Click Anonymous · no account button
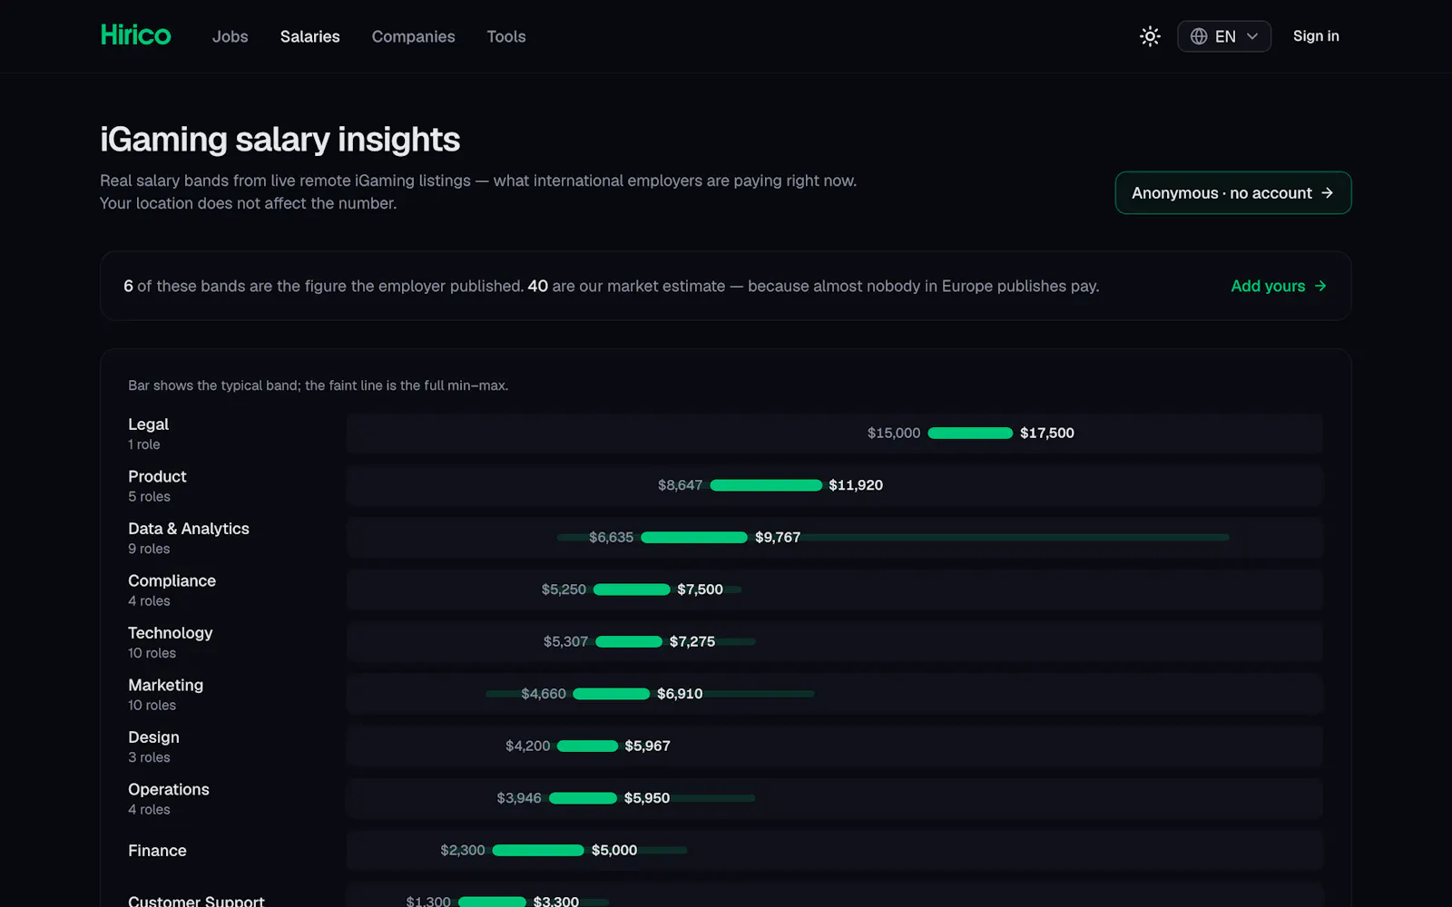The width and height of the screenshot is (1452, 907). [x=1232, y=193]
